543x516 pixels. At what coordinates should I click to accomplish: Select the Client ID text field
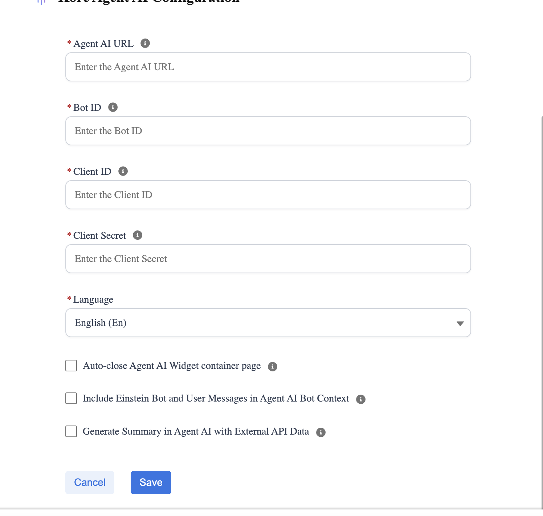tap(268, 195)
